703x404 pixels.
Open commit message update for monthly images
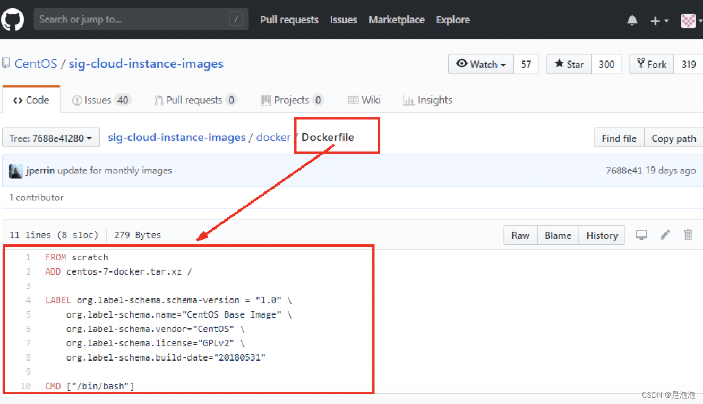[115, 171]
